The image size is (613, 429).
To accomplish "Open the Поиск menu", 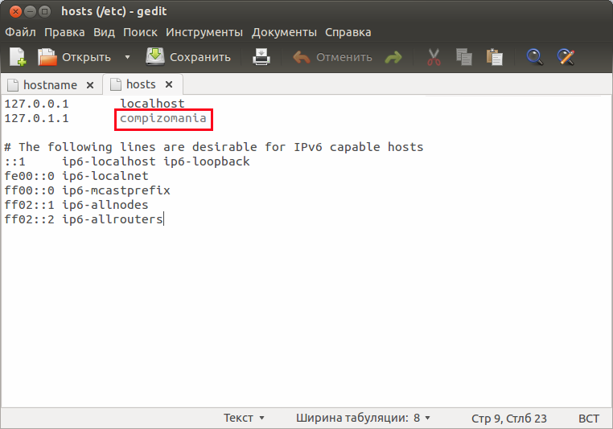I will point(140,32).
